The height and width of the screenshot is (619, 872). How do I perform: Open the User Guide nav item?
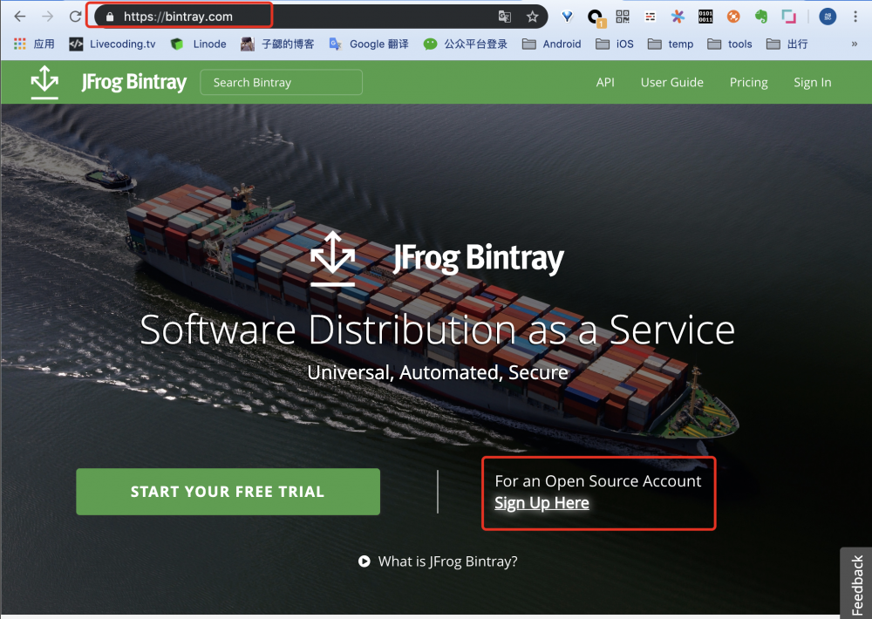coord(671,82)
